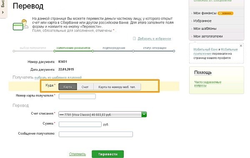Open Избранное in the sidebar
This screenshot has height=158, width=250.
click(202, 21)
